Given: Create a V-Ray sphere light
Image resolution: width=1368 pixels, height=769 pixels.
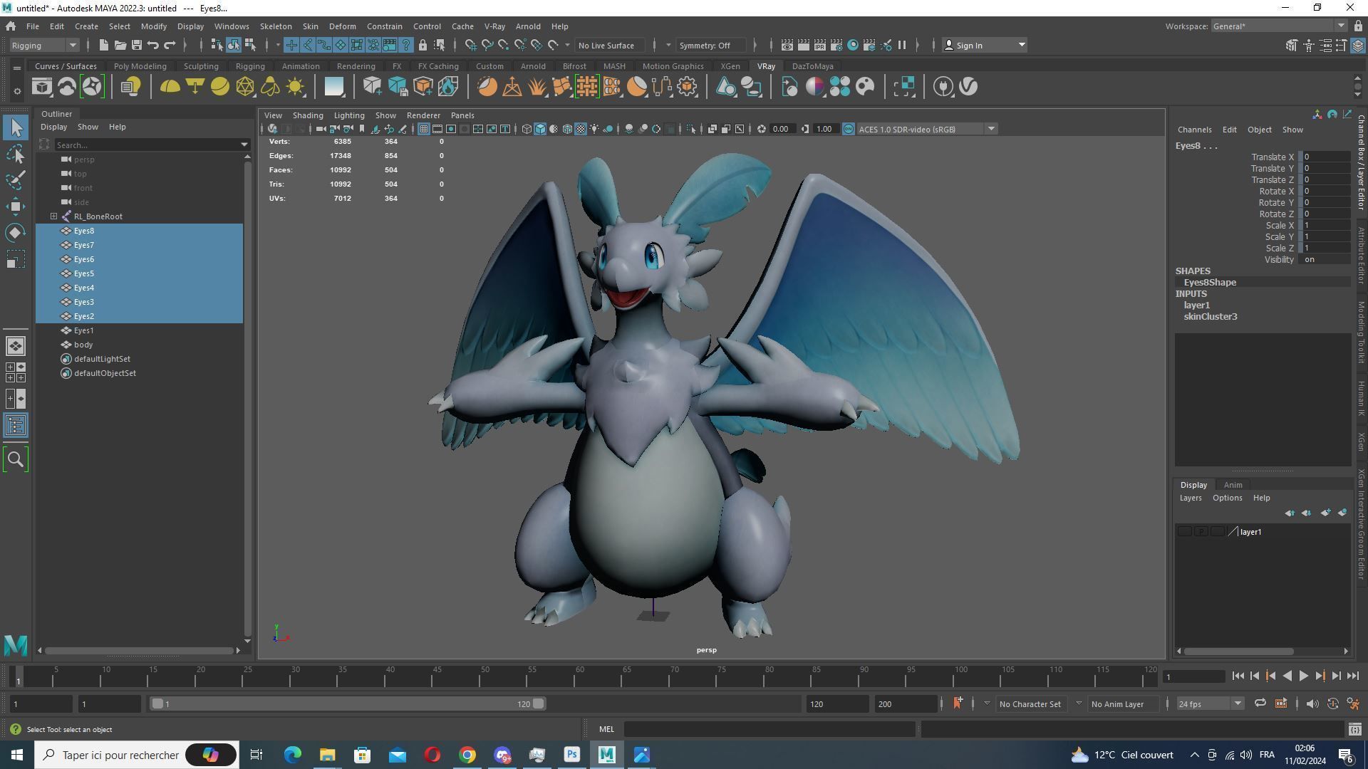Looking at the screenshot, I should (x=220, y=87).
